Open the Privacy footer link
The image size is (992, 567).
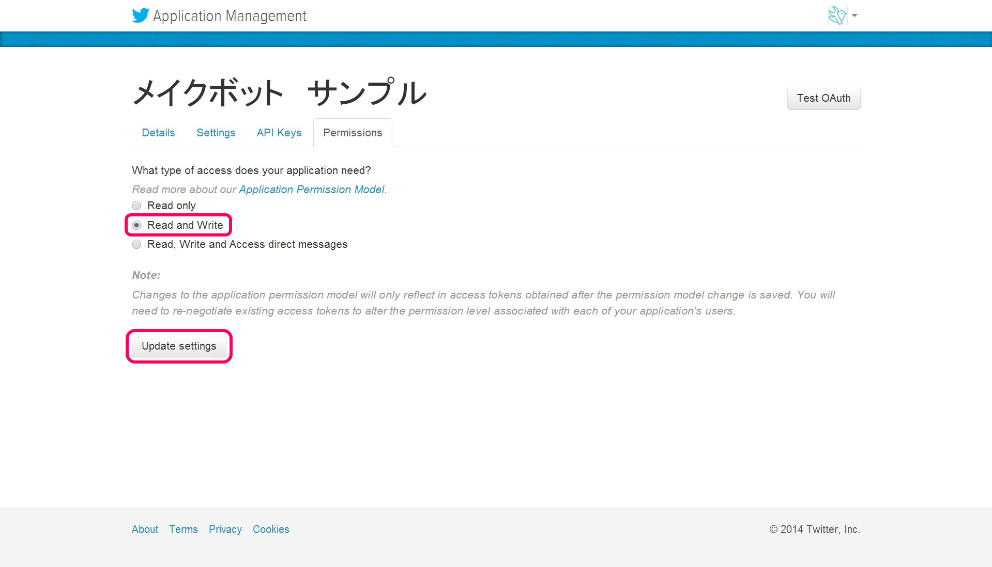225,529
